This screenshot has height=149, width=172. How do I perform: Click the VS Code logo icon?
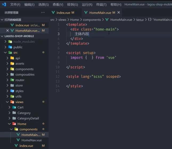[x=4, y=4]
